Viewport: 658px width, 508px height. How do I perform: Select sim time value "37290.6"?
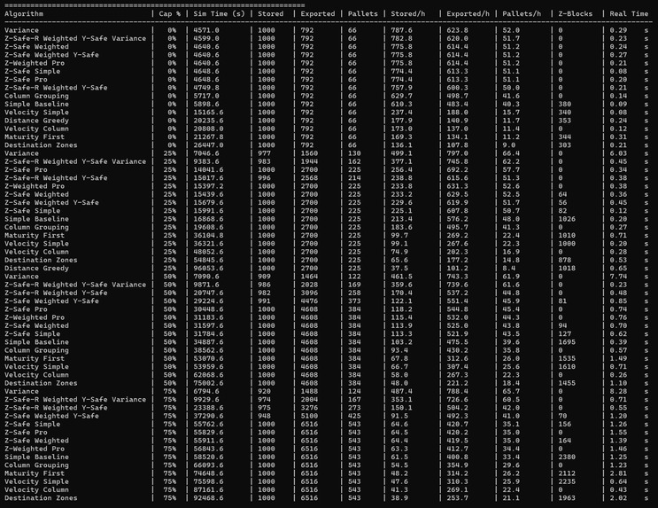pyautogui.click(x=208, y=416)
